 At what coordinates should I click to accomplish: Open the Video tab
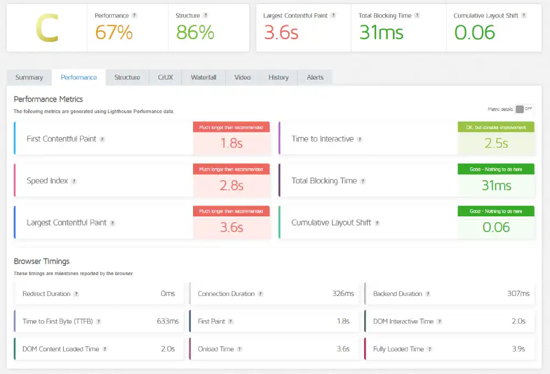[x=243, y=77]
